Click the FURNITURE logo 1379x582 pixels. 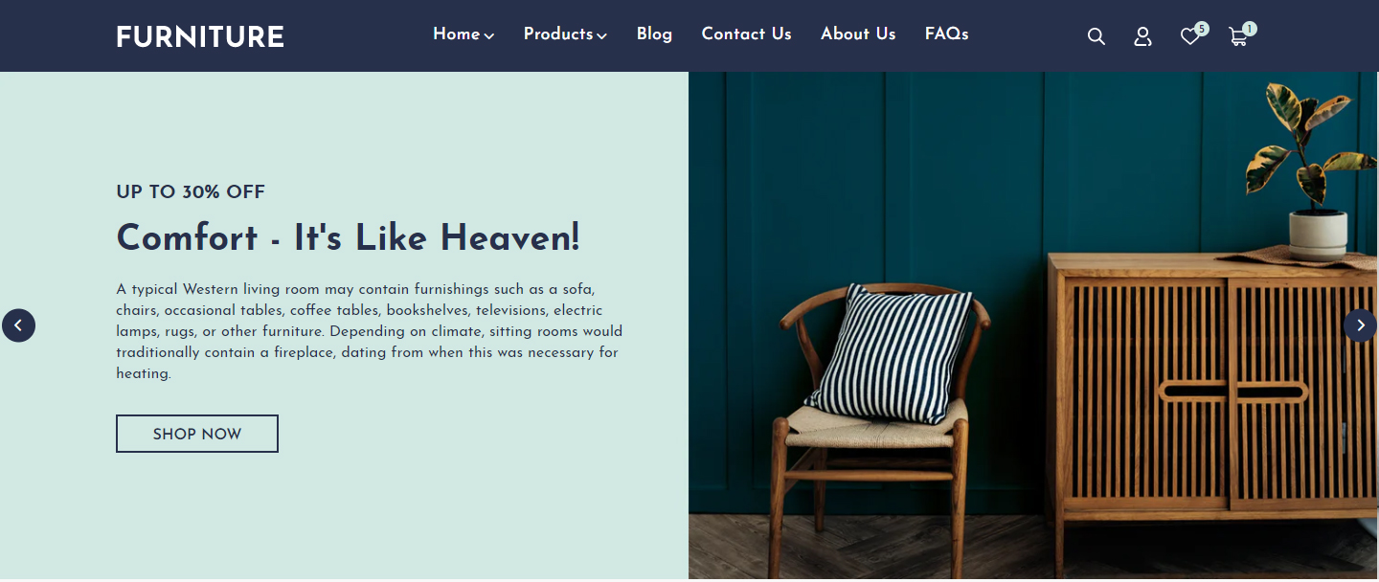pyautogui.click(x=200, y=37)
